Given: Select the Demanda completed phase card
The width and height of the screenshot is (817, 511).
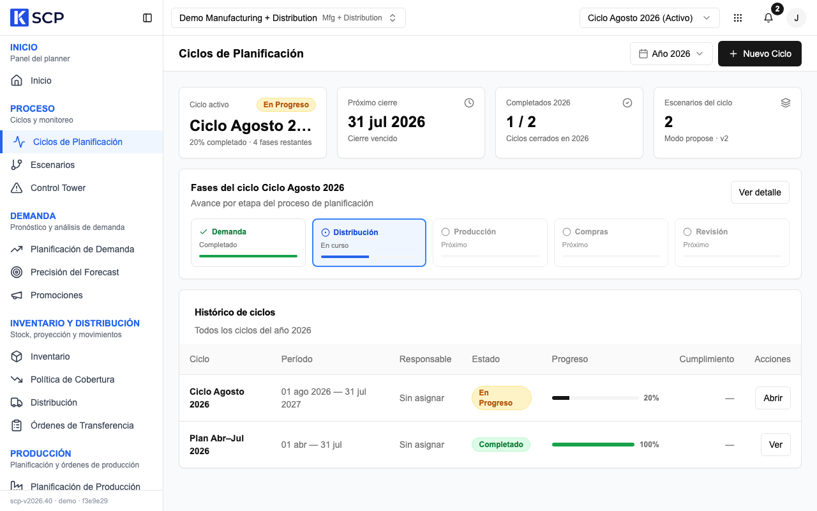Looking at the screenshot, I should (x=248, y=243).
